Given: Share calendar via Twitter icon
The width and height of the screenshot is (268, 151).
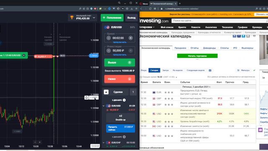Looking at the screenshot, I should (243, 36).
